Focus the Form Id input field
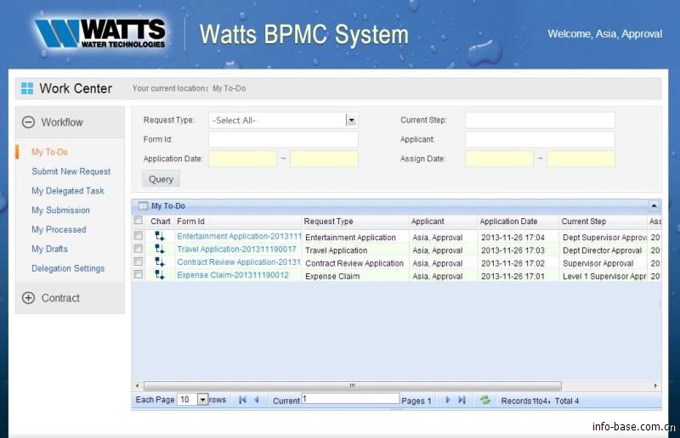The height and width of the screenshot is (438, 680). [283, 139]
